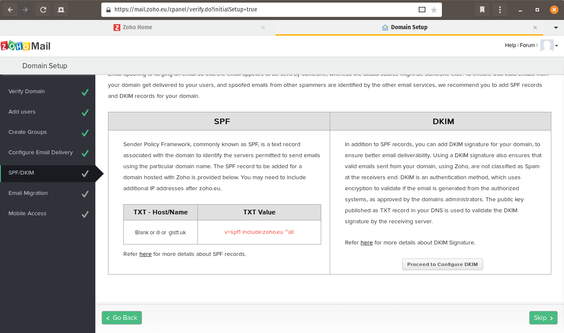564x333 pixels.
Task: Click the Add users checkmark
Action: tap(84, 112)
